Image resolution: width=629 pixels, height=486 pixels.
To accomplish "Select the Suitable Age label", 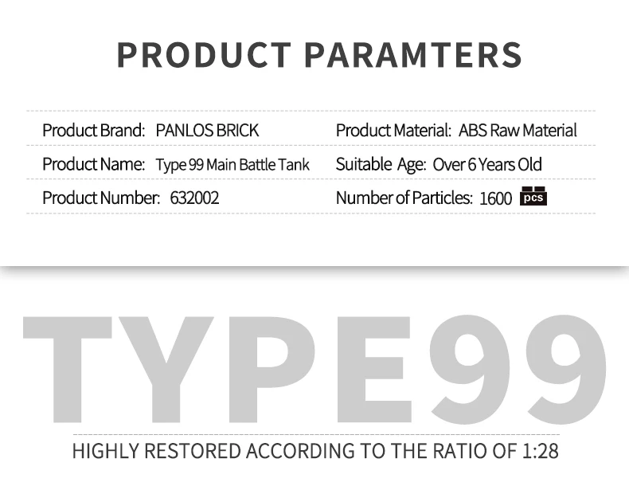I will pyautogui.click(x=381, y=165).
